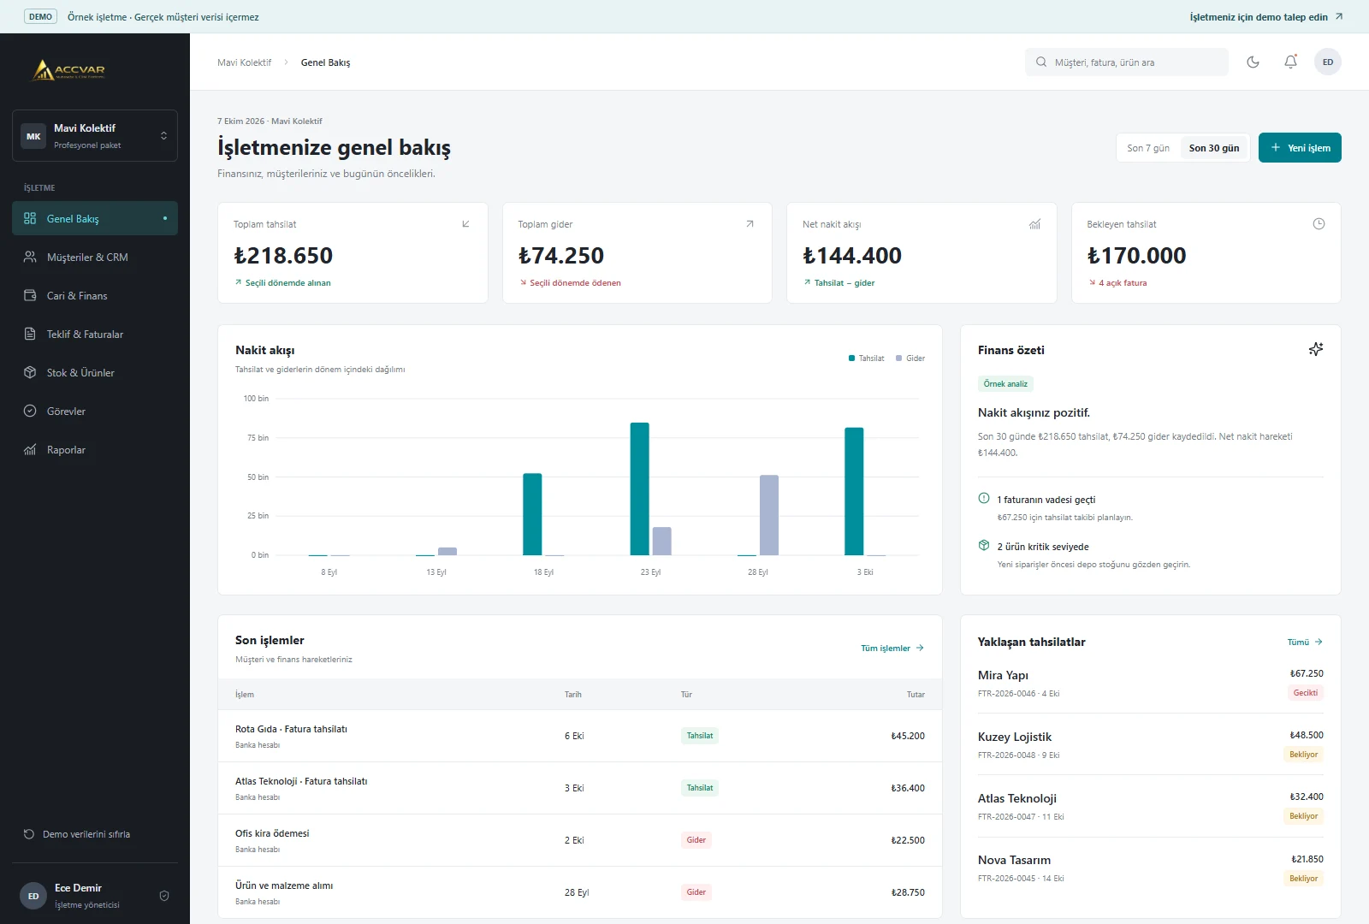Click the Toplam gider arrow icon
The image size is (1369, 924).
750,224
